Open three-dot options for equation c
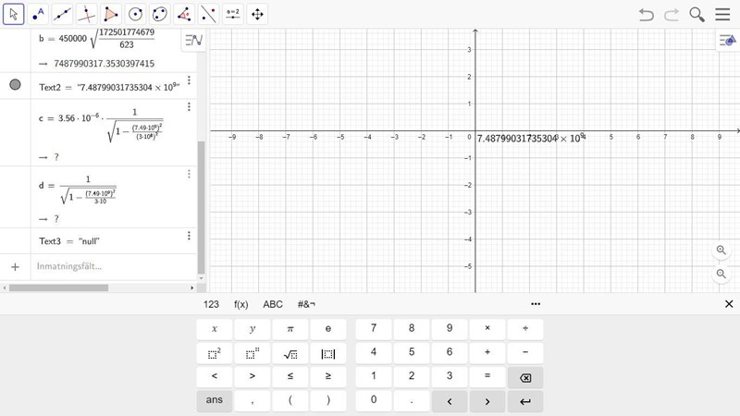 189,107
